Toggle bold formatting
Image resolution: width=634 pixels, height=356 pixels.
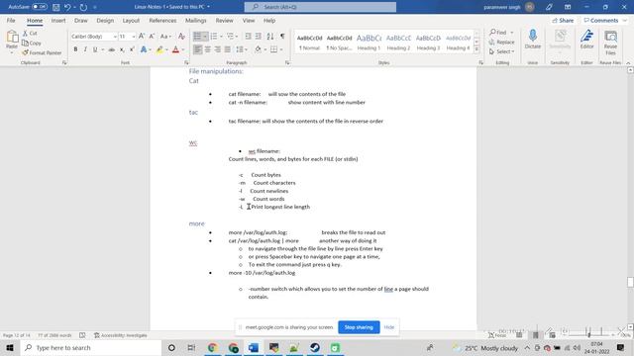[75, 49]
